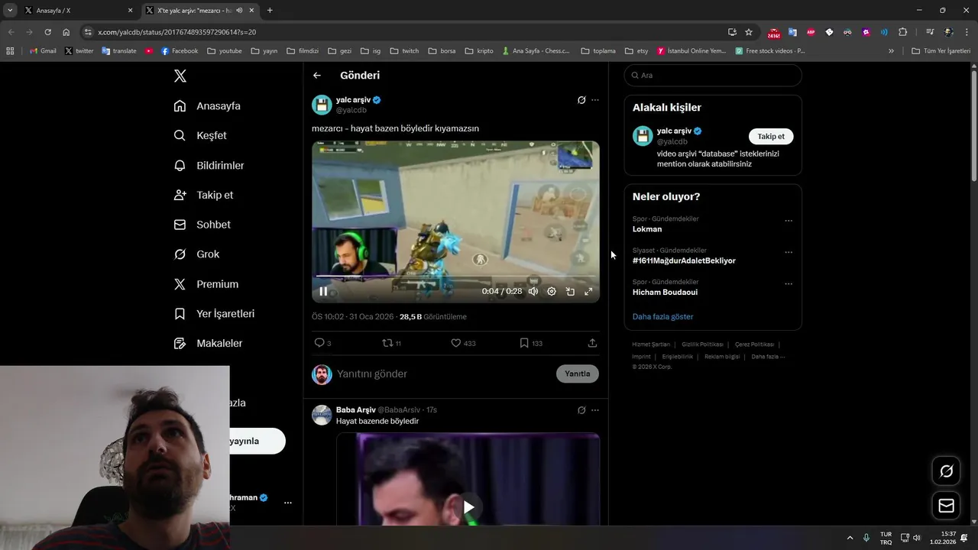Image resolution: width=978 pixels, height=550 pixels.
Task: Open Grok from the sidebar
Action: [x=196, y=254]
